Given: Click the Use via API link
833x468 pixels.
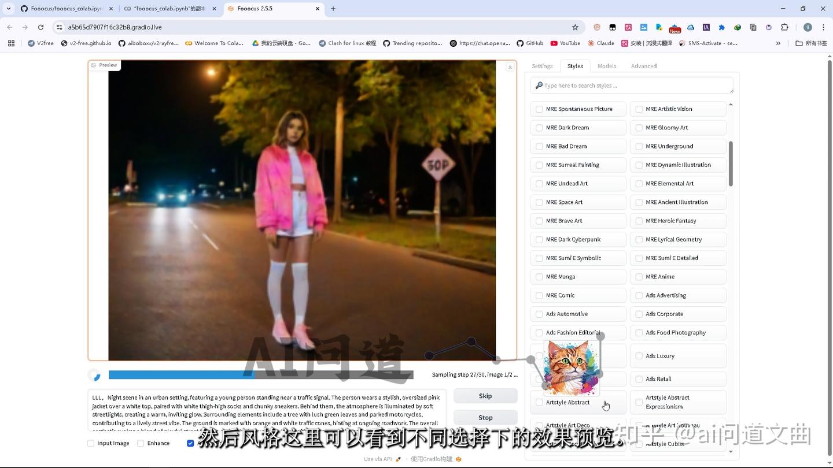Looking at the screenshot, I should tap(377, 459).
